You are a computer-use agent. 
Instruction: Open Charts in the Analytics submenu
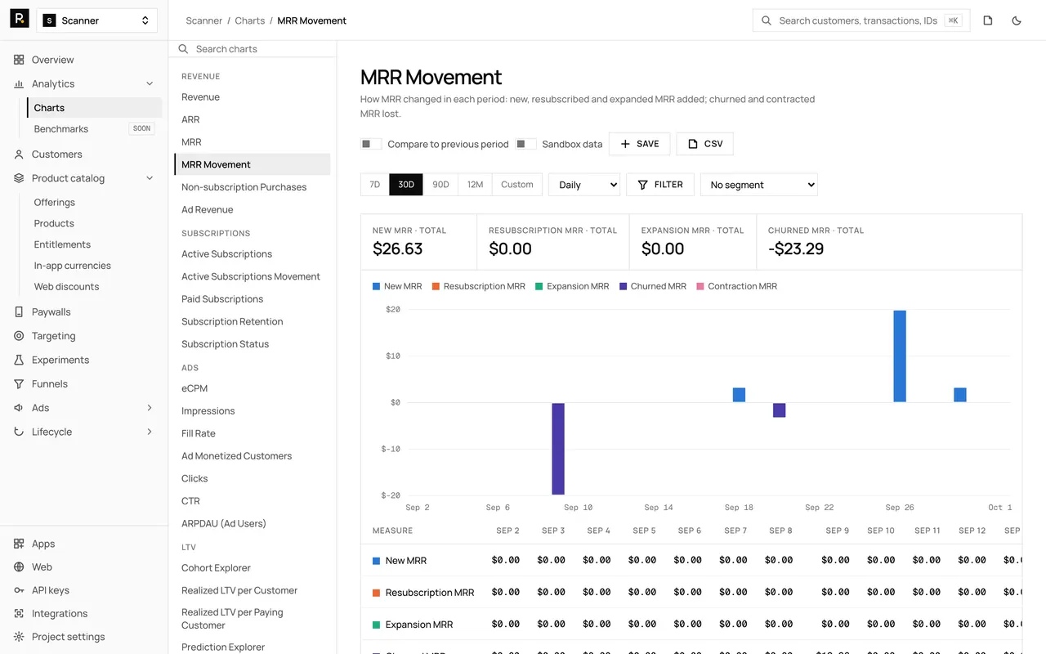[94, 108]
